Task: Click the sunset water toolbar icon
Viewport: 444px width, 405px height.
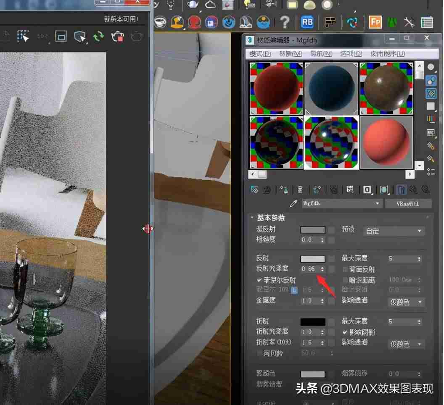Action: tap(263, 22)
